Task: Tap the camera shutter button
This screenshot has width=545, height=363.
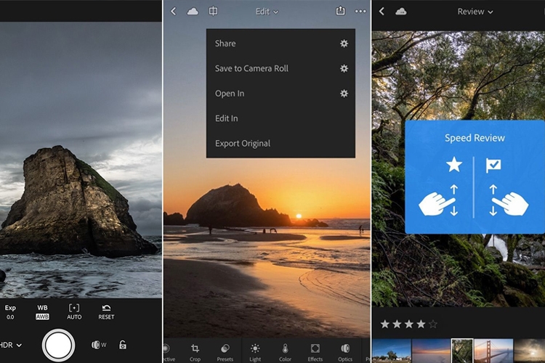Action: [58, 346]
